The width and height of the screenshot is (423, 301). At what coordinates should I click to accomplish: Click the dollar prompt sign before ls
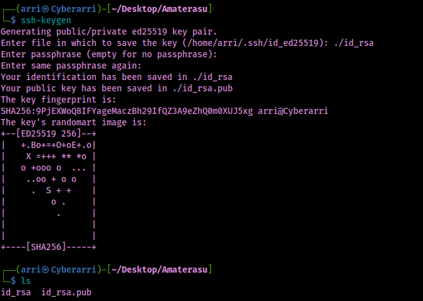pyautogui.click(x=14, y=280)
